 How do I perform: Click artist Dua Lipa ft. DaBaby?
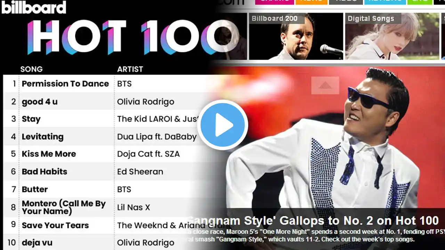click(157, 137)
